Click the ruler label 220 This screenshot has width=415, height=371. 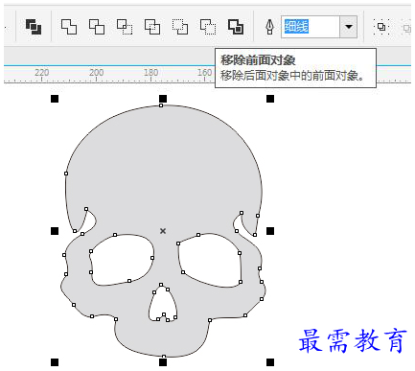tap(42, 73)
